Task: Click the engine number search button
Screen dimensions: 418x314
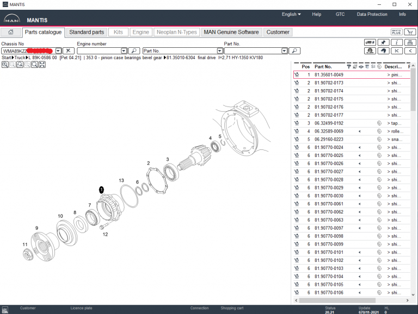Action: [134, 51]
